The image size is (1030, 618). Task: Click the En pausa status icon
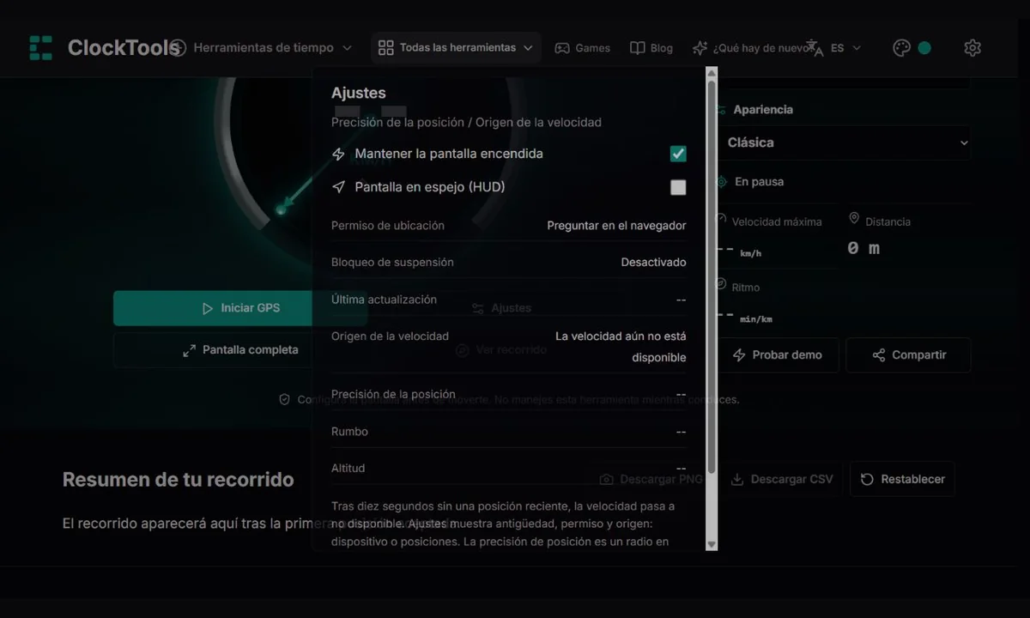click(722, 182)
